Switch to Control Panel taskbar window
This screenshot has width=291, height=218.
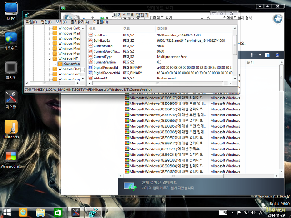(x=76, y=212)
